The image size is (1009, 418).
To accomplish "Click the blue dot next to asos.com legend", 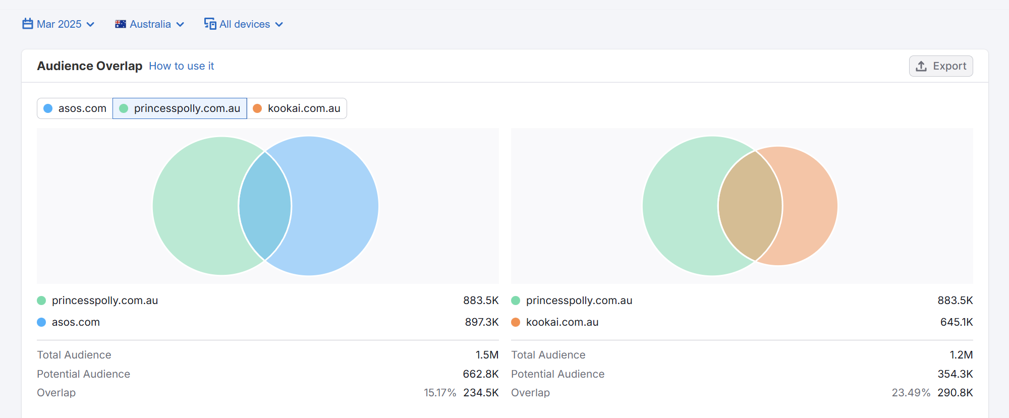I will (x=41, y=322).
